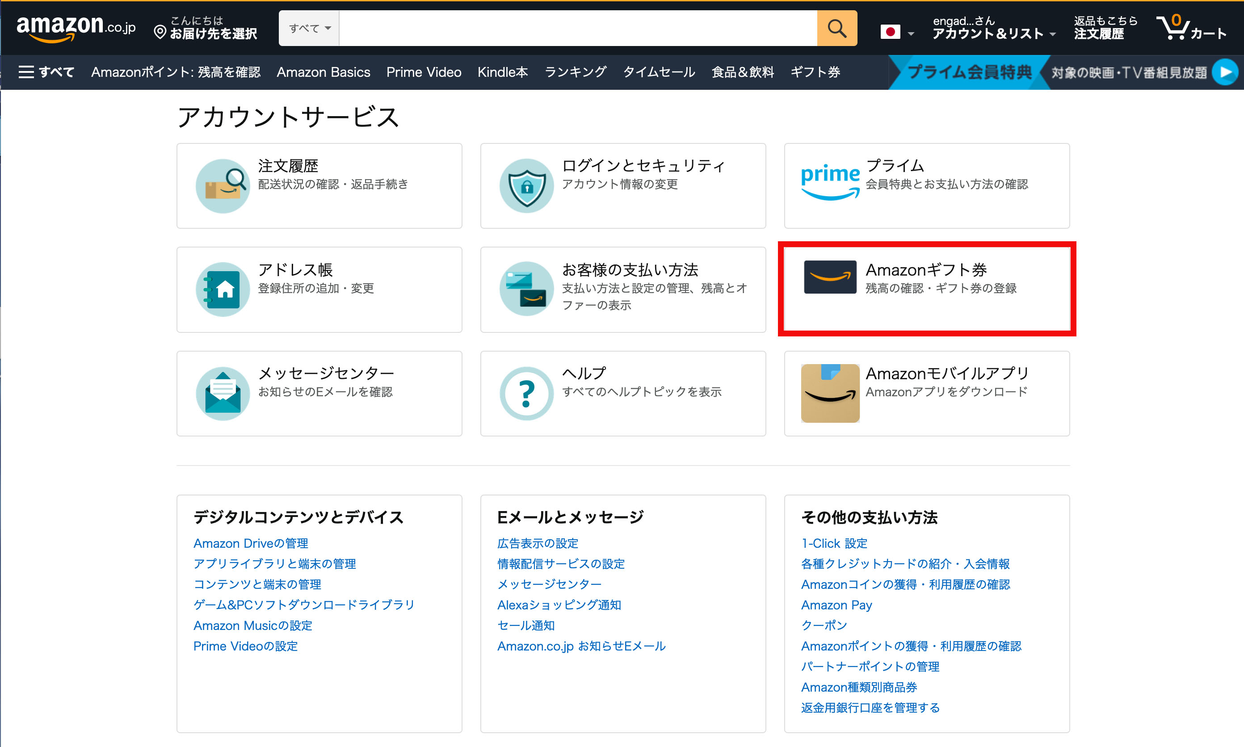Click 対象の映画・TV番組見放題 banner text
The height and width of the screenshot is (747, 1244).
[1129, 72]
